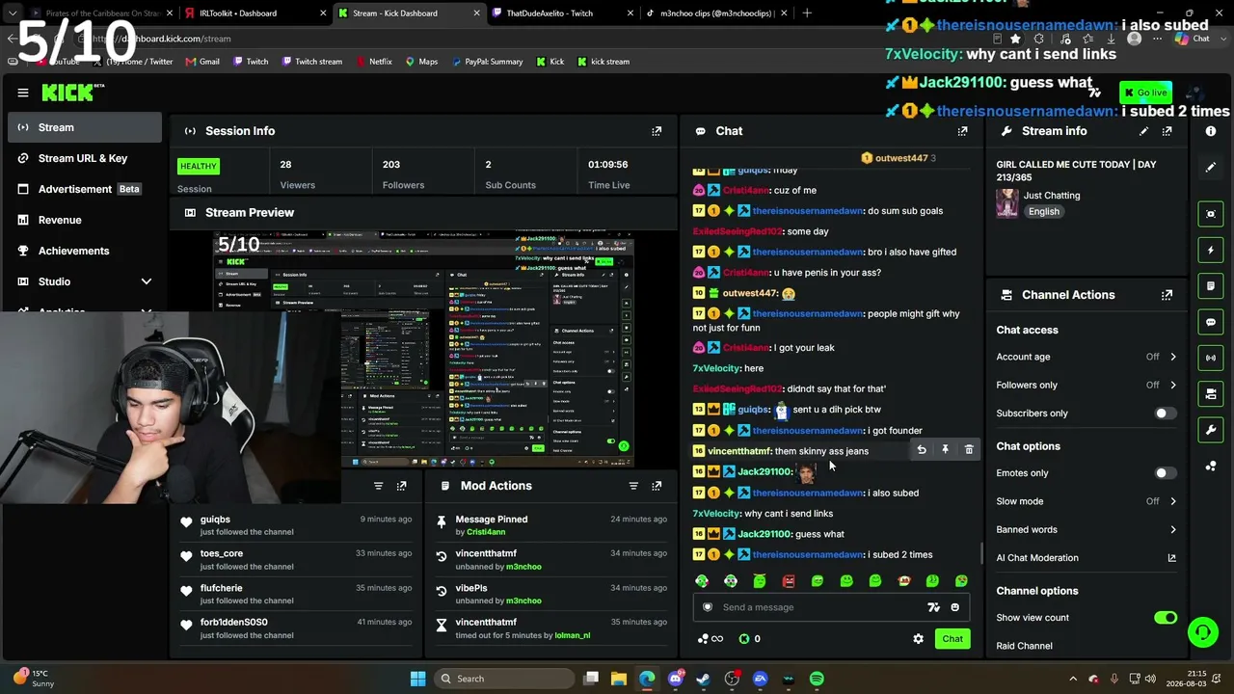
Task: Edit stream info with the pencil icon
Action: (x=1143, y=131)
